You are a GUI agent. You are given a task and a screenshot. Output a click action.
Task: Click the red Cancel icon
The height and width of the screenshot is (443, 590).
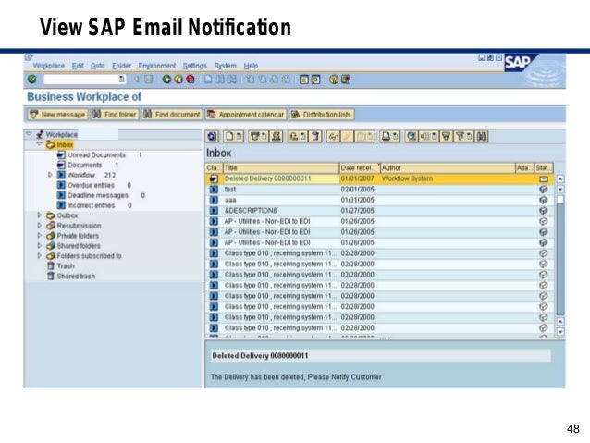click(x=191, y=79)
